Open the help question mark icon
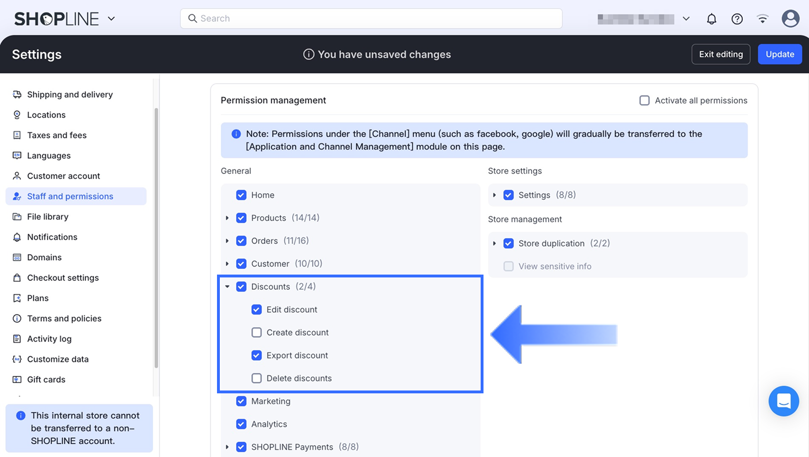 [x=737, y=19]
